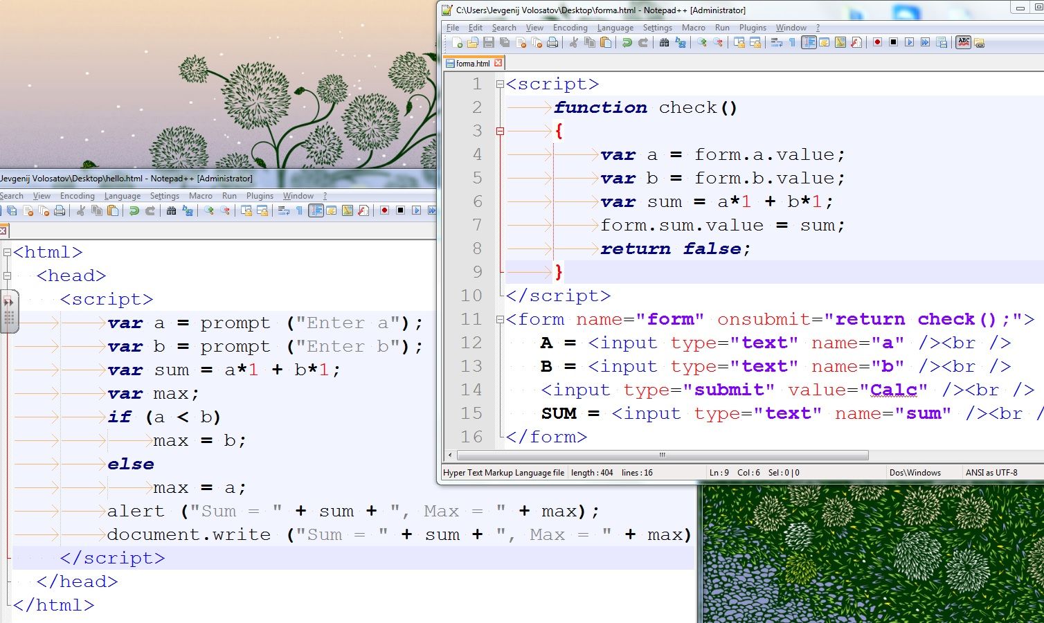
Task: Click line number 10 in forma.html margin
Action: 471,296
